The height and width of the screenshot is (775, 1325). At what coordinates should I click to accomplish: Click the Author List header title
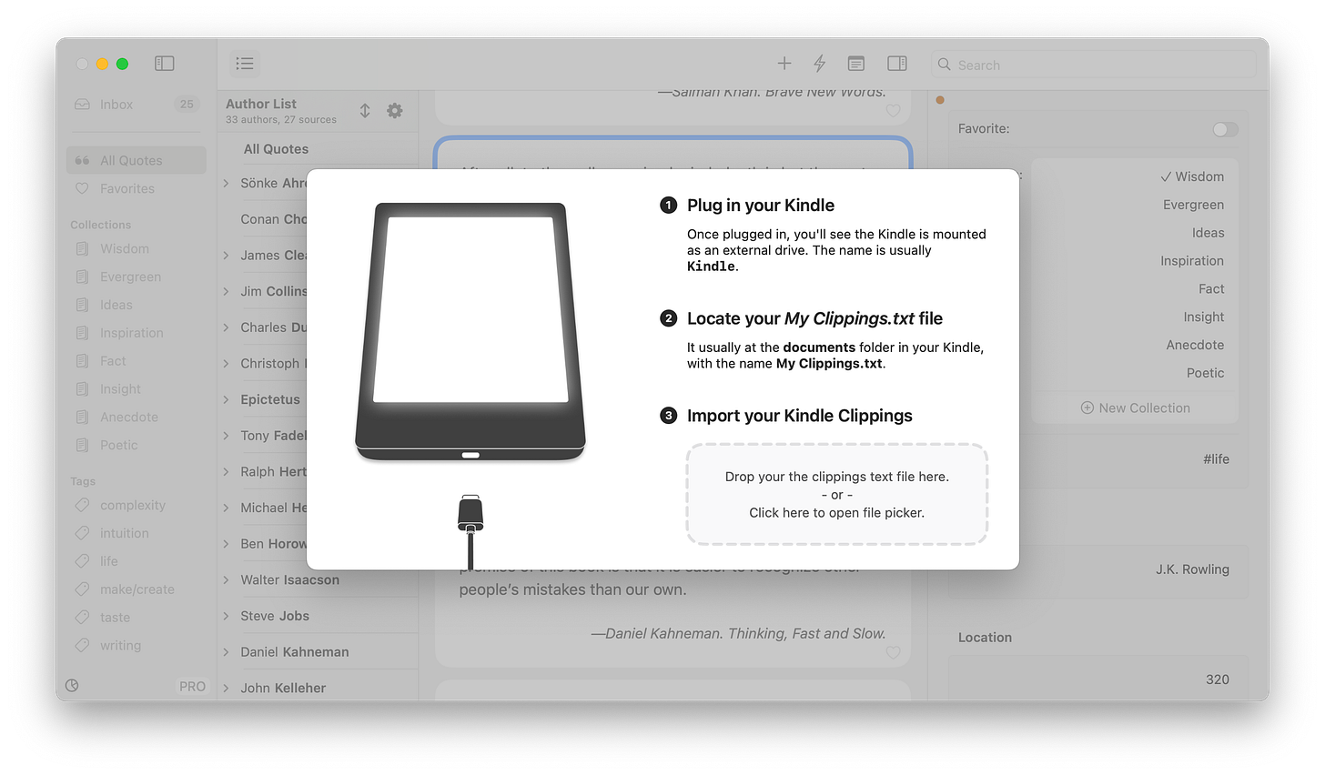(261, 104)
